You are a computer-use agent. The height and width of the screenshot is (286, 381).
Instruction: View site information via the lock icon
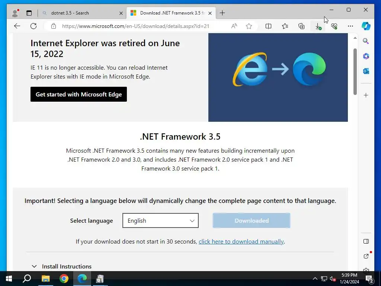54,26
